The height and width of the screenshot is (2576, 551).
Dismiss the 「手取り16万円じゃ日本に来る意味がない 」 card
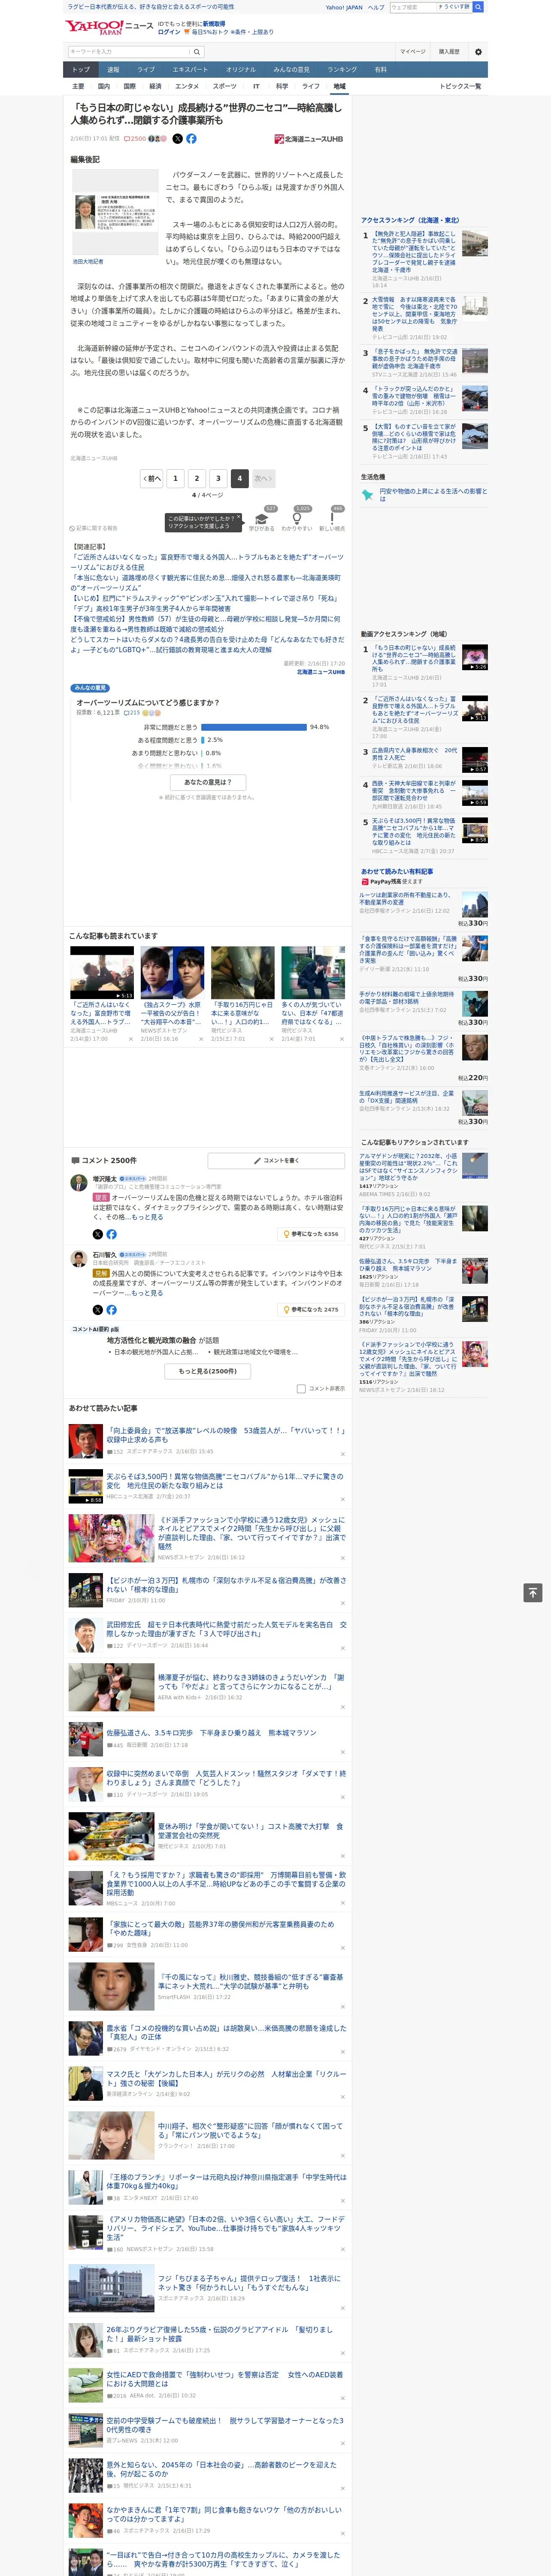(x=271, y=1039)
